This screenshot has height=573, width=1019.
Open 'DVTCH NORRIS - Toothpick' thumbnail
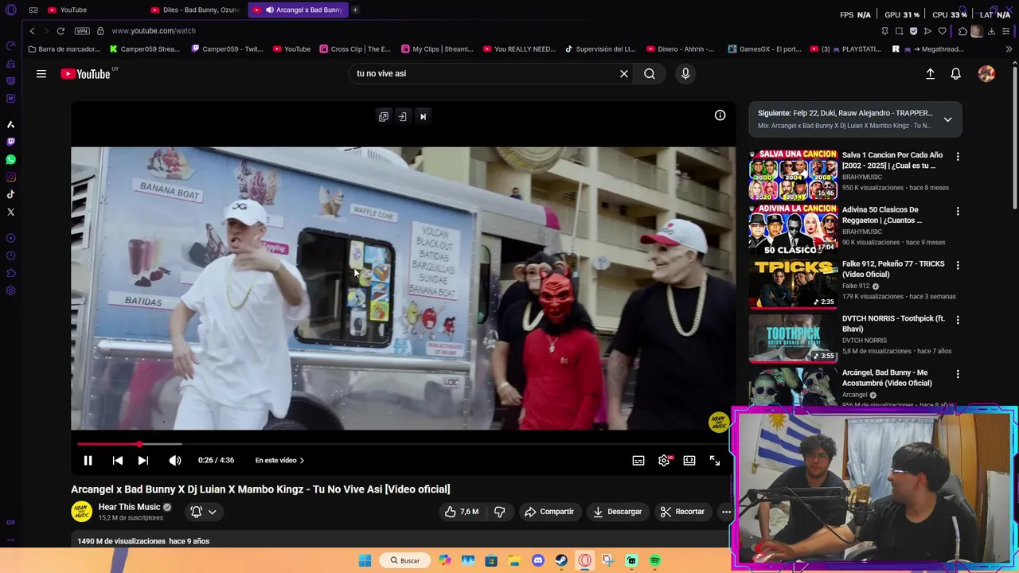coord(793,338)
